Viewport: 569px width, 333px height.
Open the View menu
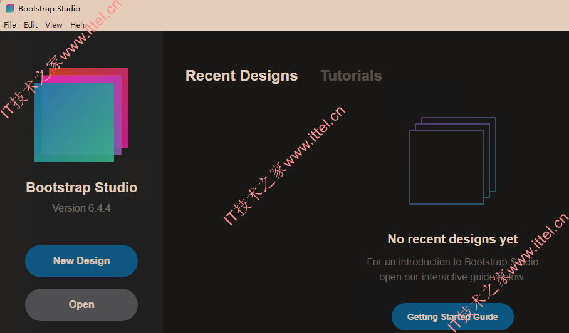pos(53,24)
